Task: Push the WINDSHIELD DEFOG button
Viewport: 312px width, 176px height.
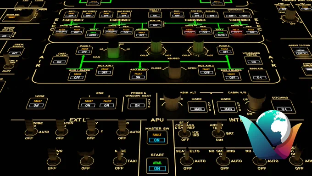Action: click(x=253, y=61)
